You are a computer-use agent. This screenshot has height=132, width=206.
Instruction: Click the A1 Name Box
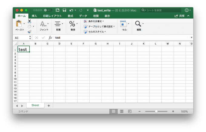tap(21, 38)
